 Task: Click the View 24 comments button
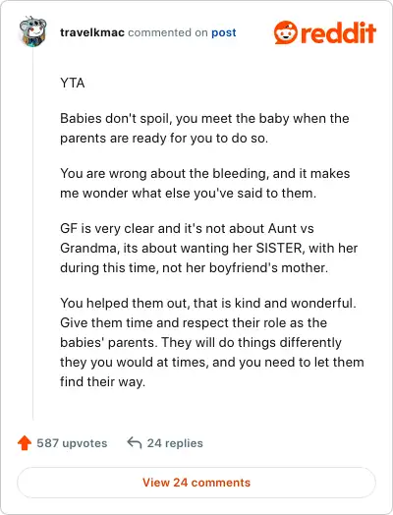pos(196,483)
